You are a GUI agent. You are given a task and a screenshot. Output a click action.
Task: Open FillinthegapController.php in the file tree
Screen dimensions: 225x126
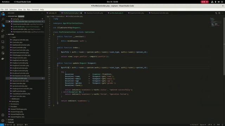21,55
